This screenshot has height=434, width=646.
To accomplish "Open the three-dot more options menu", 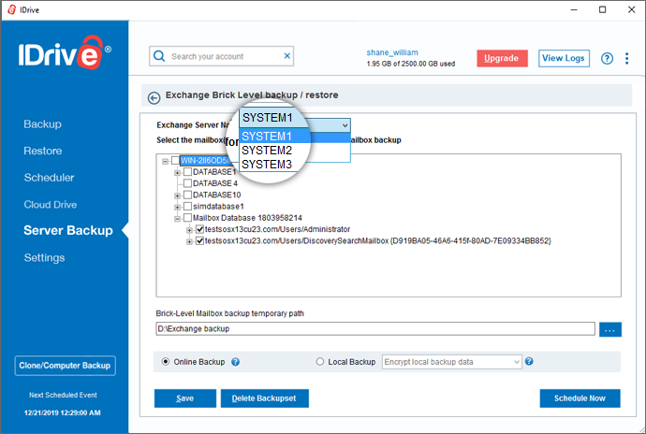I will pos(626,59).
